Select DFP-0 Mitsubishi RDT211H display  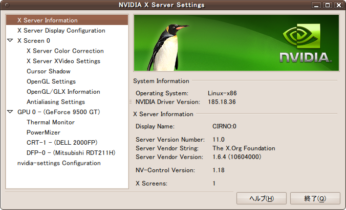71,153
